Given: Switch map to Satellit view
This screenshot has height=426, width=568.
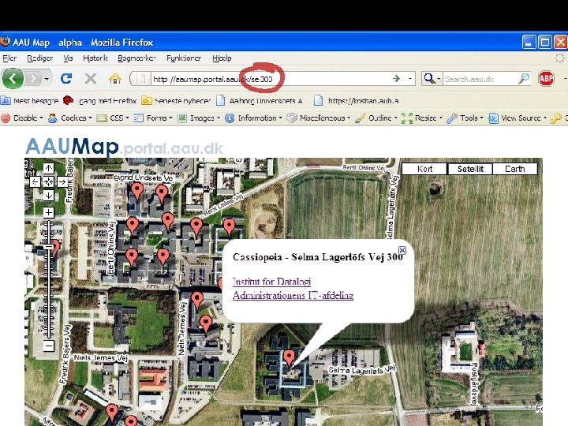Looking at the screenshot, I should (x=470, y=169).
